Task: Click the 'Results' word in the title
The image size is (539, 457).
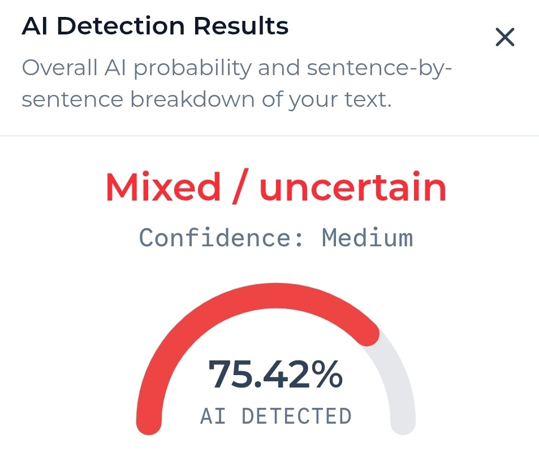Action: click(241, 26)
